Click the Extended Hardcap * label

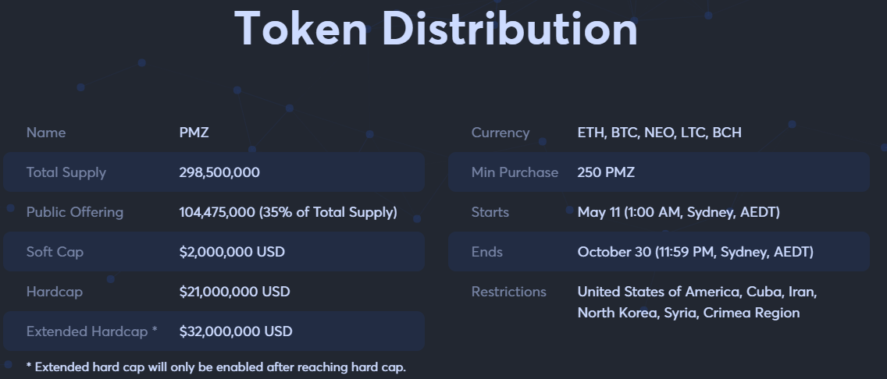[x=91, y=331]
